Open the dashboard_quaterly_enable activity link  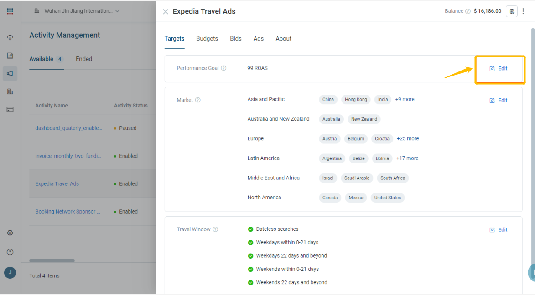click(68, 128)
